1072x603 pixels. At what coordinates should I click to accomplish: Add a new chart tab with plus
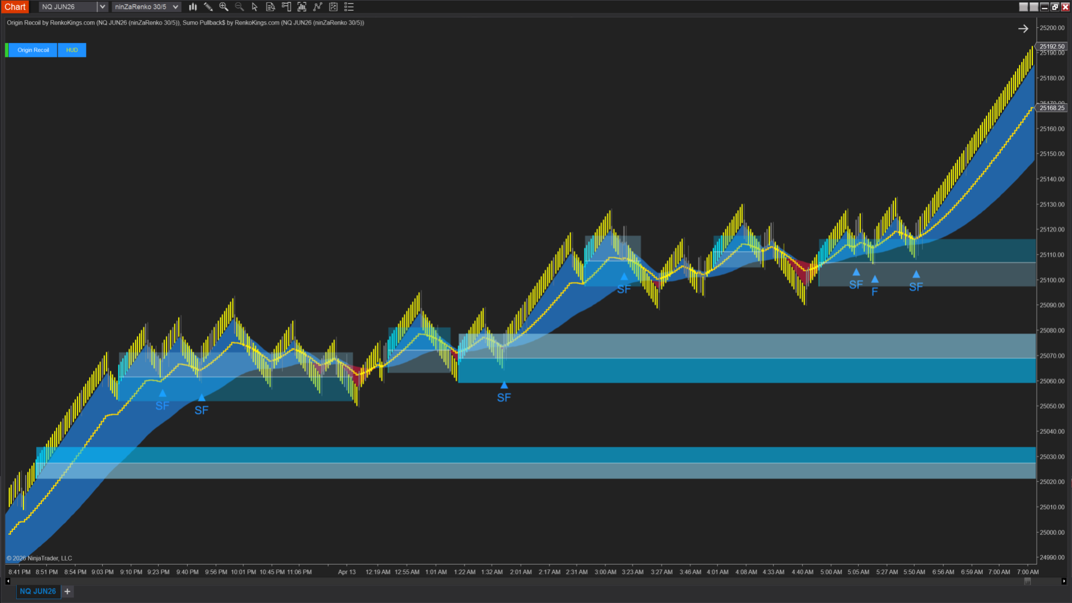(x=68, y=591)
